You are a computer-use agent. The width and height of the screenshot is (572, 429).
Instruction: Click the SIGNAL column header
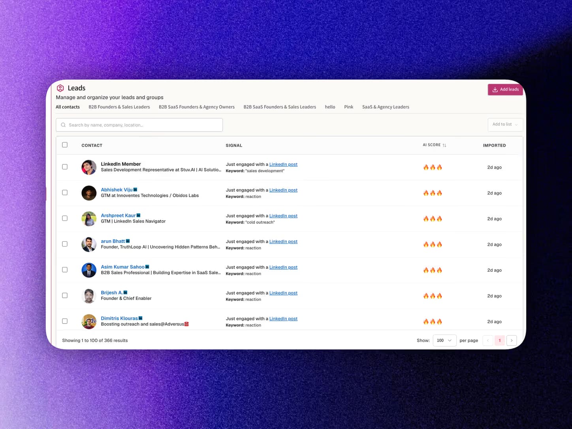pyautogui.click(x=234, y=145)
